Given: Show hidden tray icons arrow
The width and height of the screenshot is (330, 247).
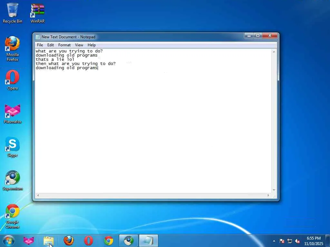Looking at the screenshot, I should coord(274,241).
